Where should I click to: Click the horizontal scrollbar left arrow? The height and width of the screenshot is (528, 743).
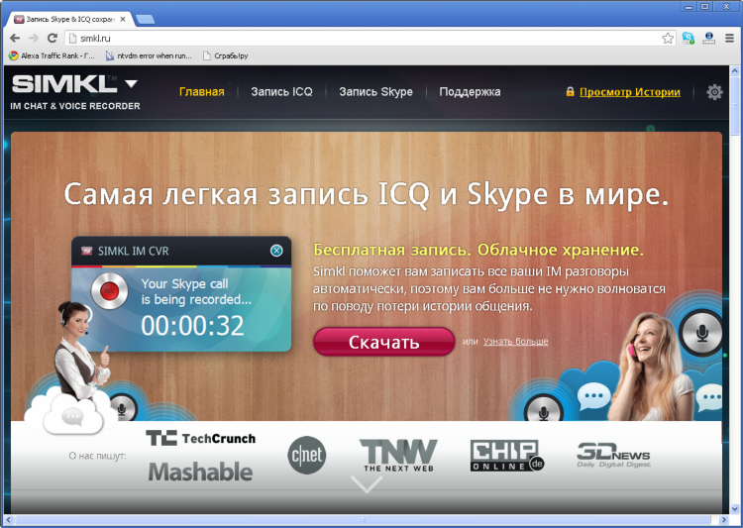coord(9,520)
